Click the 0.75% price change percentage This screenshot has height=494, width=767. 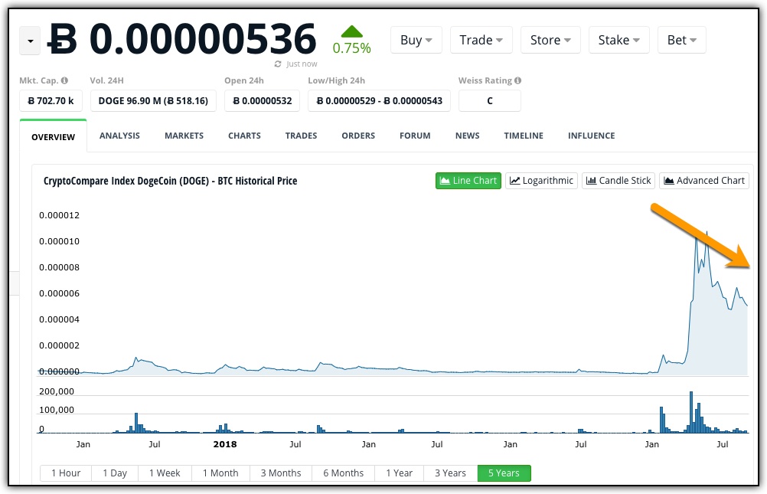point(351,48)
